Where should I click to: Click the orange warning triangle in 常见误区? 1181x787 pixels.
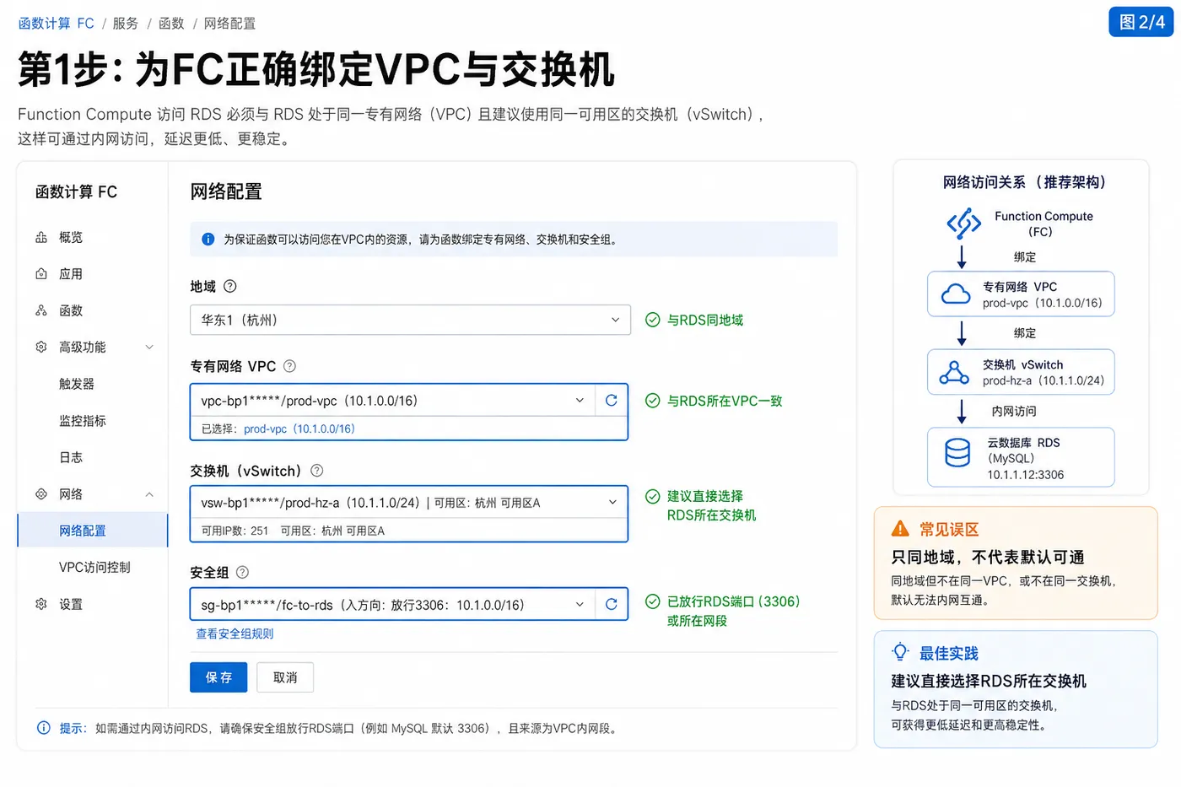[x=900, y=529]
